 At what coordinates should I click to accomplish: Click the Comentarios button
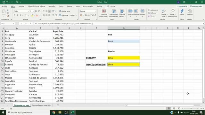click(x=196, y=6)
